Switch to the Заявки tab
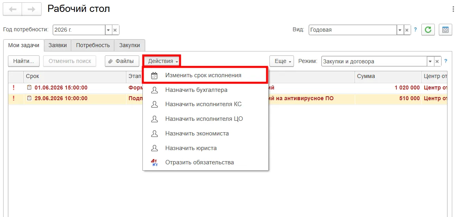This screenshot has height=217, width=455. [58, 45]
